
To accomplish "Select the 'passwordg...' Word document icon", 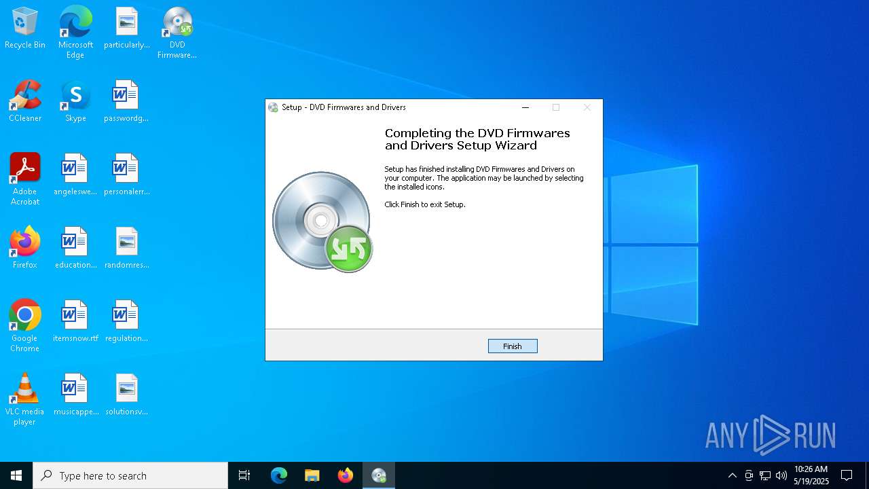I will pyautogui.click(x=126, y=103).
